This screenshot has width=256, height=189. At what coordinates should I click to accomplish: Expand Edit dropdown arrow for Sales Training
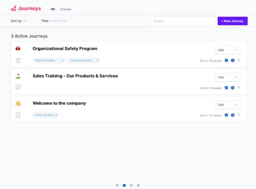(237, 77)
